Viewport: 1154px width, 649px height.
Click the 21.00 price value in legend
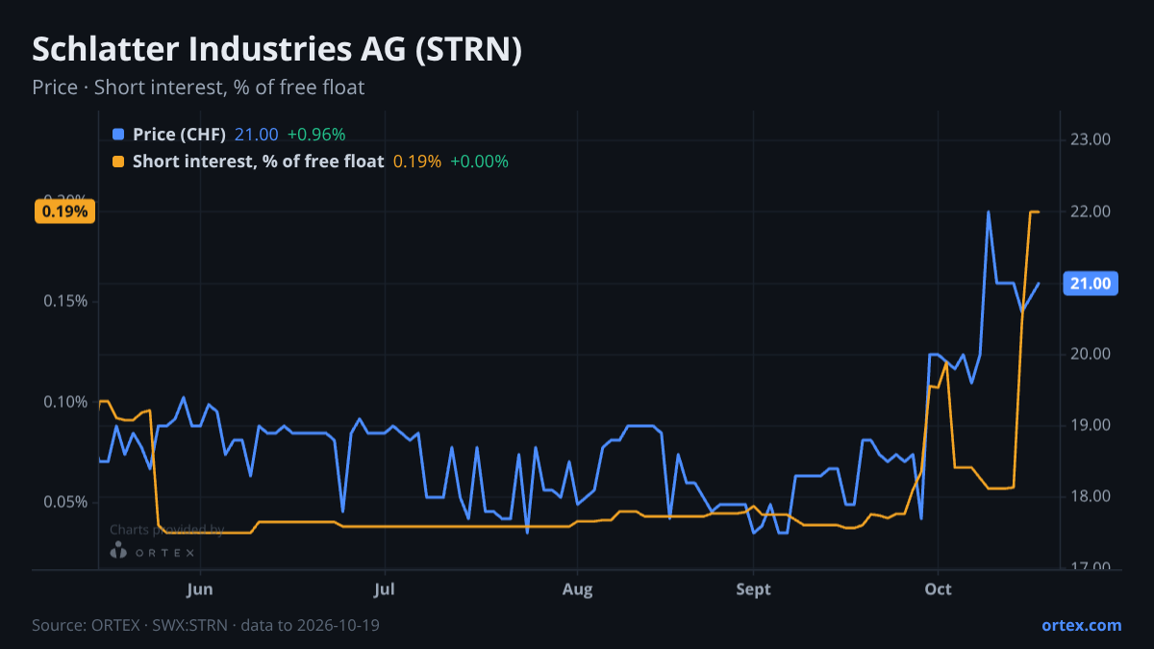click(x=257, y=135)
